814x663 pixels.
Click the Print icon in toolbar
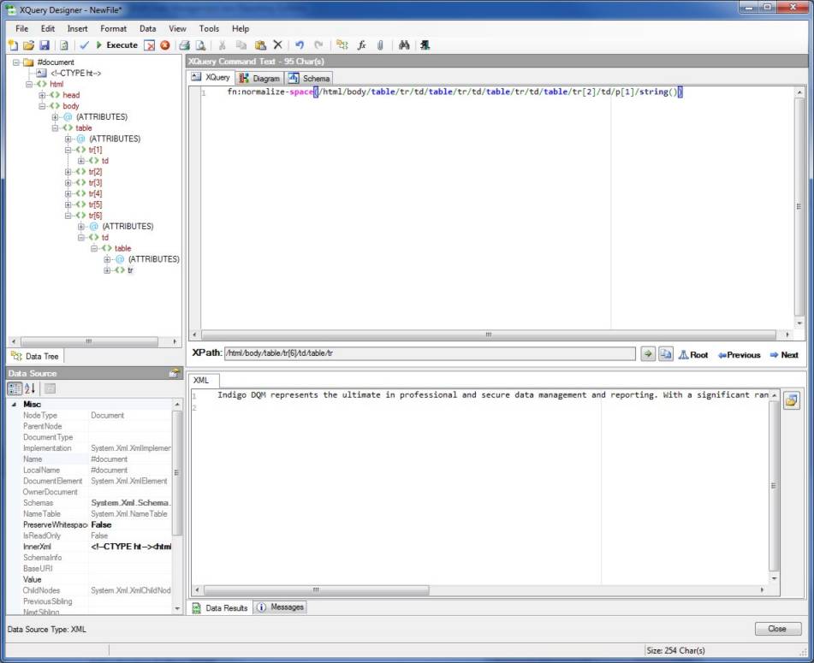tap(184, 45)
